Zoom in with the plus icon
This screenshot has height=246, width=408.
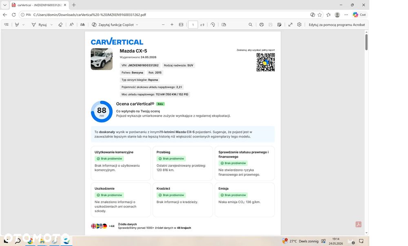(x=172, y=25)
